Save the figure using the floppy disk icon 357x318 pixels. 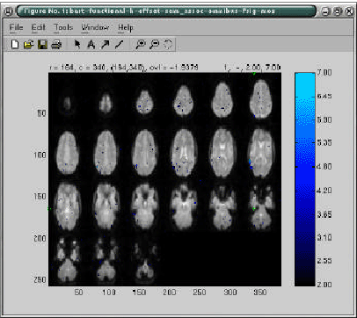[42, 45]
